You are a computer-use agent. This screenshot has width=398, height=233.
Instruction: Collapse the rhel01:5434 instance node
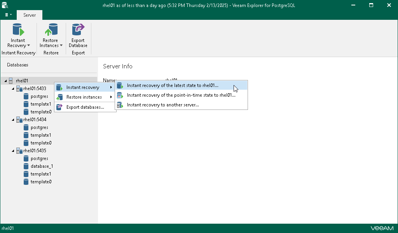point(13,120)
